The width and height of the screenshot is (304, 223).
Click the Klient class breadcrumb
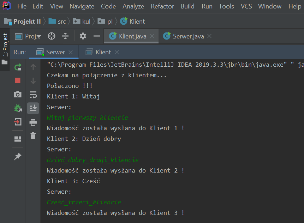pyautogui.click(x=132, y=21)
